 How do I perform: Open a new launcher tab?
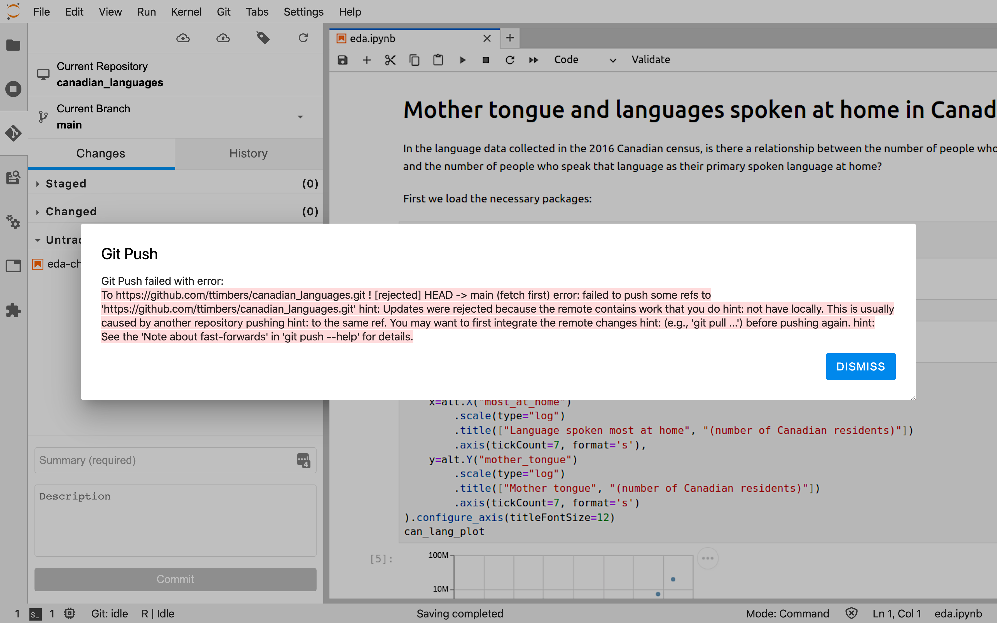tap(510, 38)
